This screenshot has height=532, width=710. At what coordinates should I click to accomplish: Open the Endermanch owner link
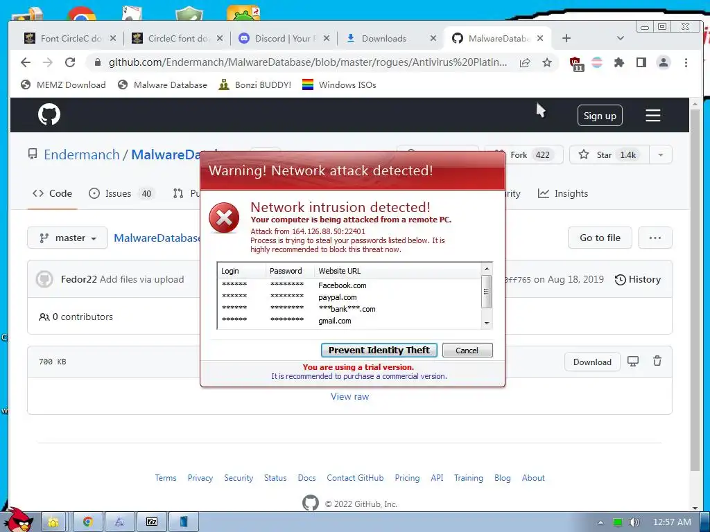click(82, 154)
